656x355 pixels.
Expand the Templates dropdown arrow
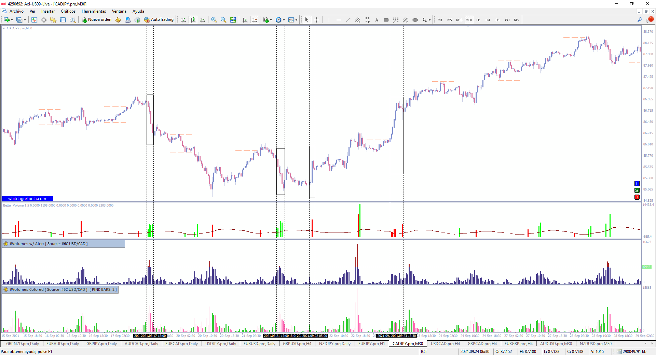point(296,20)
